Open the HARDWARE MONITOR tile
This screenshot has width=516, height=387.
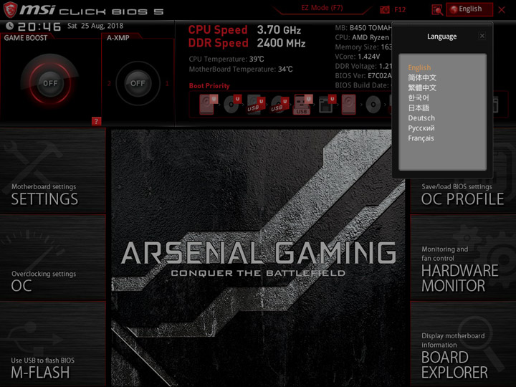click(463, 258)
